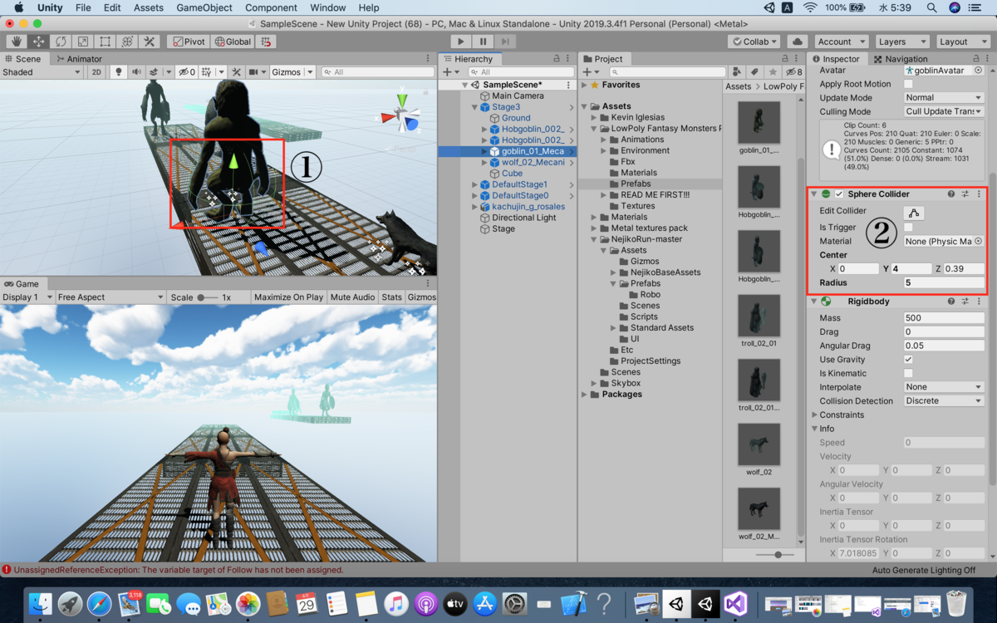Toggle 2D view mode in Scene
Viewport: 997px width, 623px height.
coord(96,72)
